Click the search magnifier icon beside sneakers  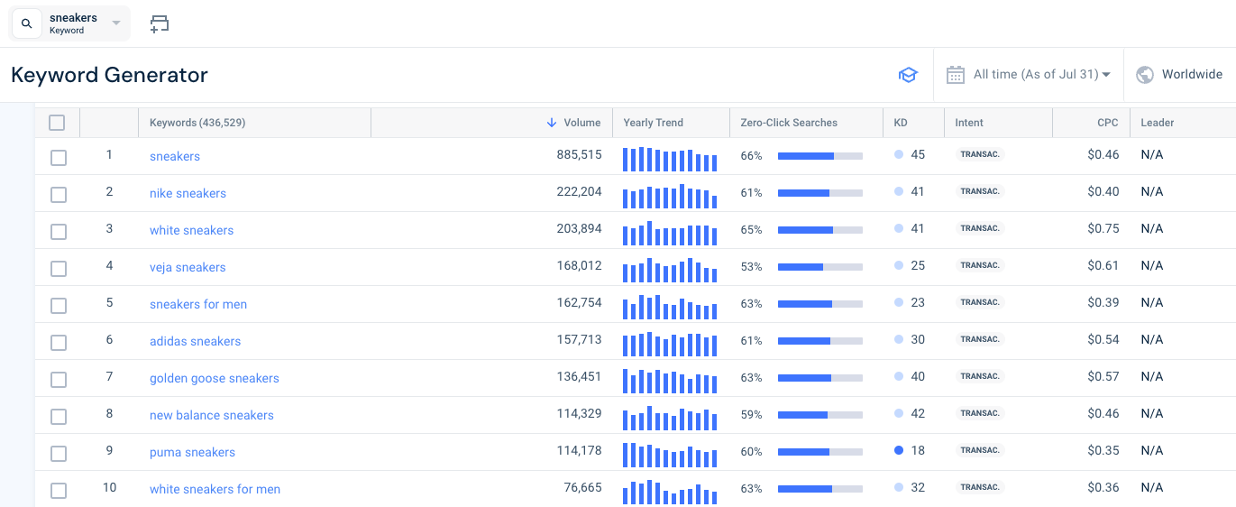pos(26,24)
